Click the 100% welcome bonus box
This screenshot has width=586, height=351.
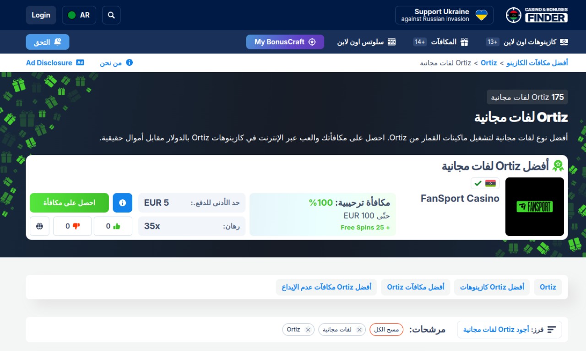(323, 214)
